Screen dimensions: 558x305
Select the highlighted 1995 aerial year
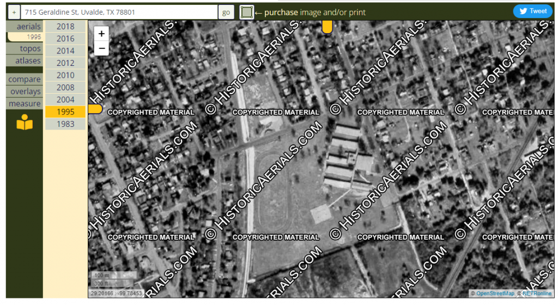coord(65,112)
